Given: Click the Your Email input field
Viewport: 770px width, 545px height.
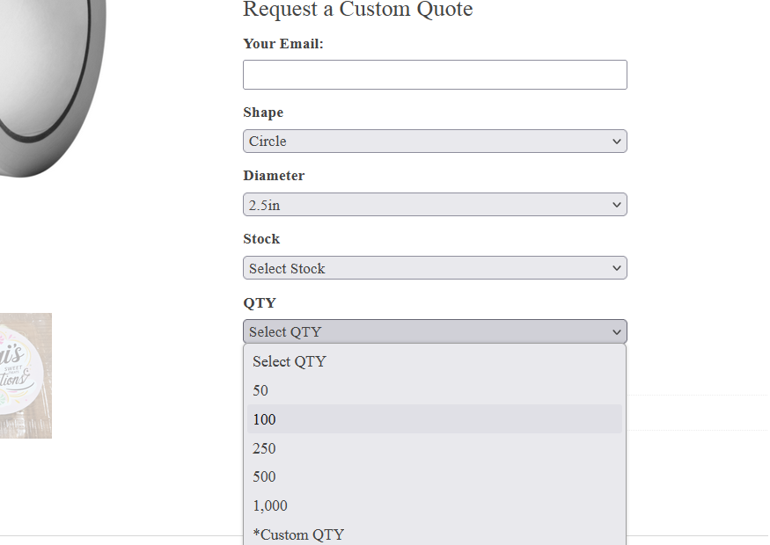Looking at the screenshot, I should (x=435, y=75).
